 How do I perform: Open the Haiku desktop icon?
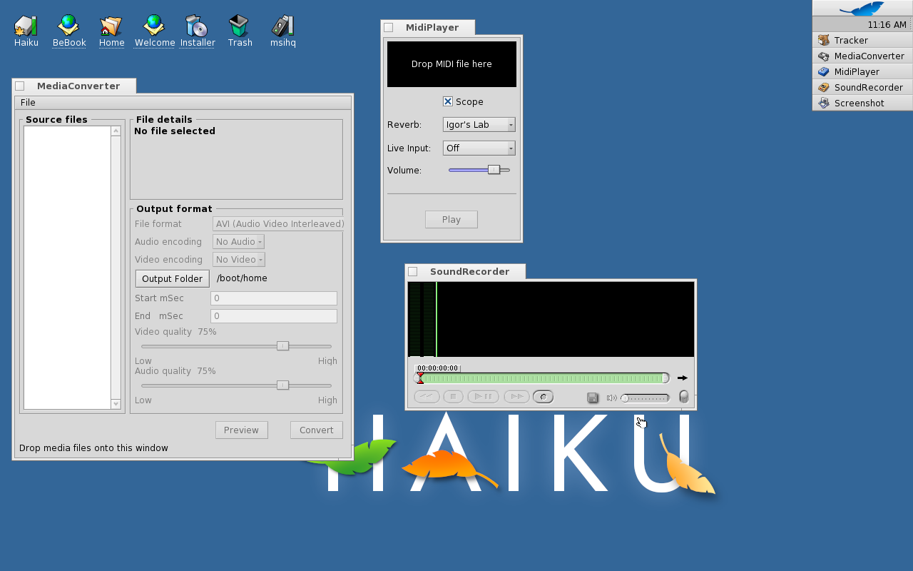click(x=26, y=31)
